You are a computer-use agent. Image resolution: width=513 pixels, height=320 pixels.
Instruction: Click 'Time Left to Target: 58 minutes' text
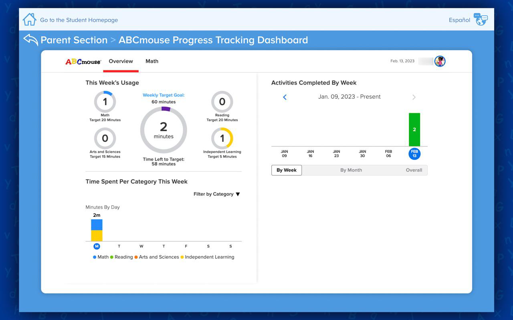(x=164, y=162)
